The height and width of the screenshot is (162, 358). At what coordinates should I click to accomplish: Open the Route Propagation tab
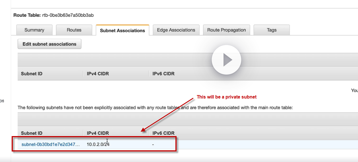tap(226, 30)
